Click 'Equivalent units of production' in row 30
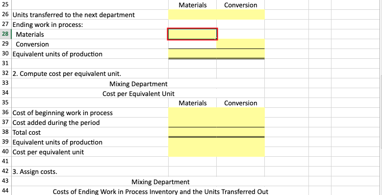 tap(57, 54)
